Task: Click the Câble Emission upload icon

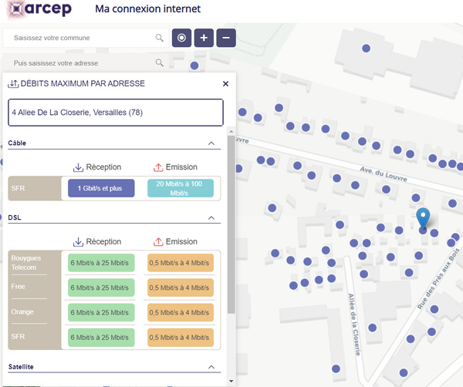Action: [158, 167]
